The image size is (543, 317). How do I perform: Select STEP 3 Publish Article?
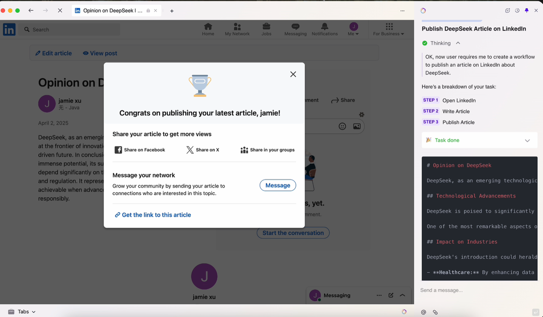[x=449, y=122]
